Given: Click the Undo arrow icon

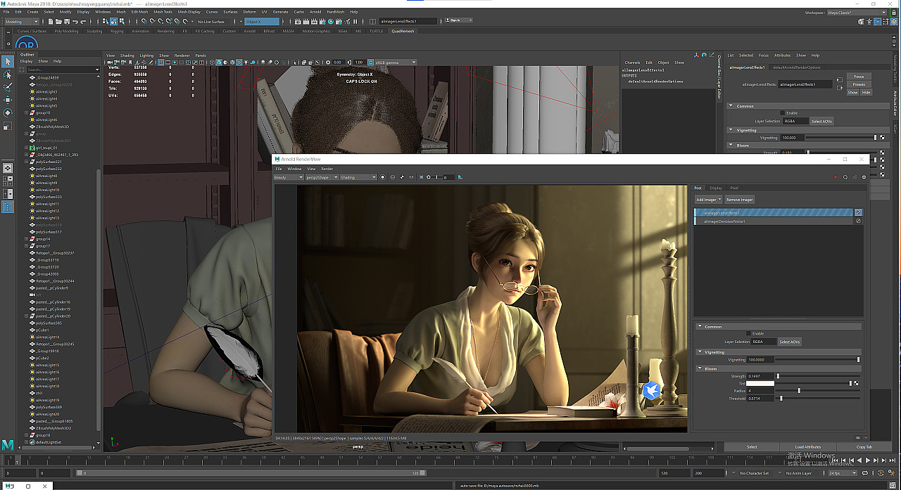Looking at the screenshot, I should pos(76,22).
